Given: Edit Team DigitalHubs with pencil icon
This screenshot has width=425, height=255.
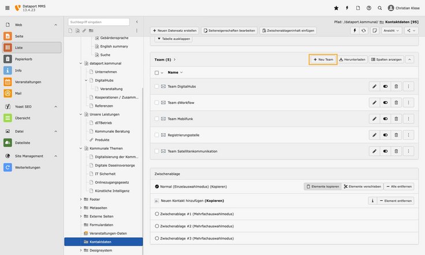Looking at the screenshot, I should [x=374, y=87].
